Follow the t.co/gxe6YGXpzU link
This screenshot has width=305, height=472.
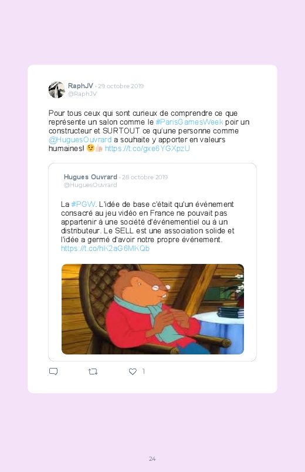(147, 148)
